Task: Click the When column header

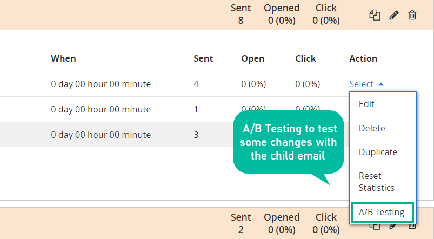Action: coord(63,58)
